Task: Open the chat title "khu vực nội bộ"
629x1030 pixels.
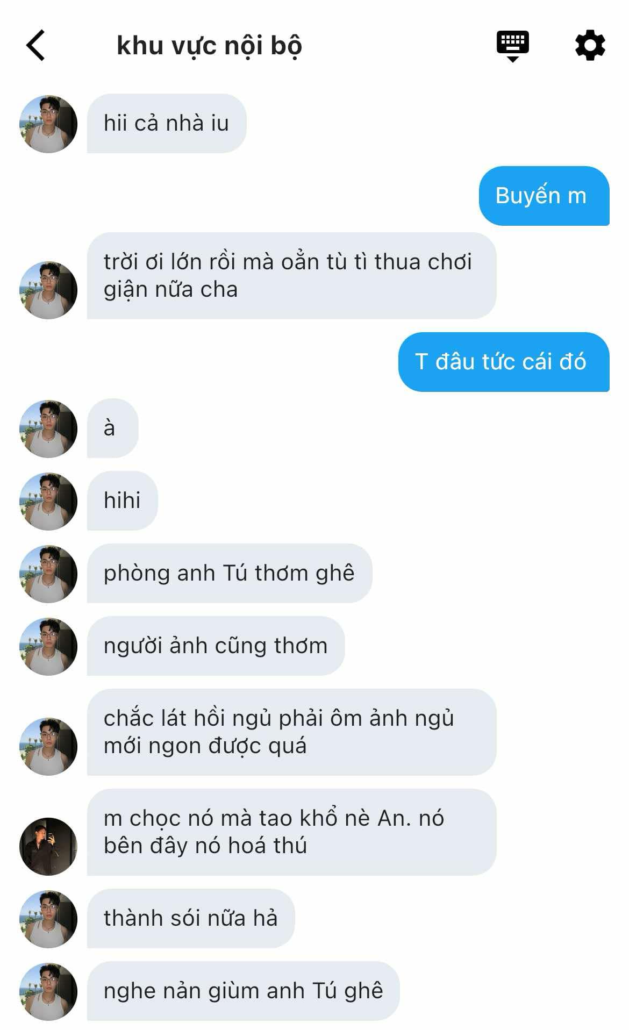Action: [x=209, y=46]
